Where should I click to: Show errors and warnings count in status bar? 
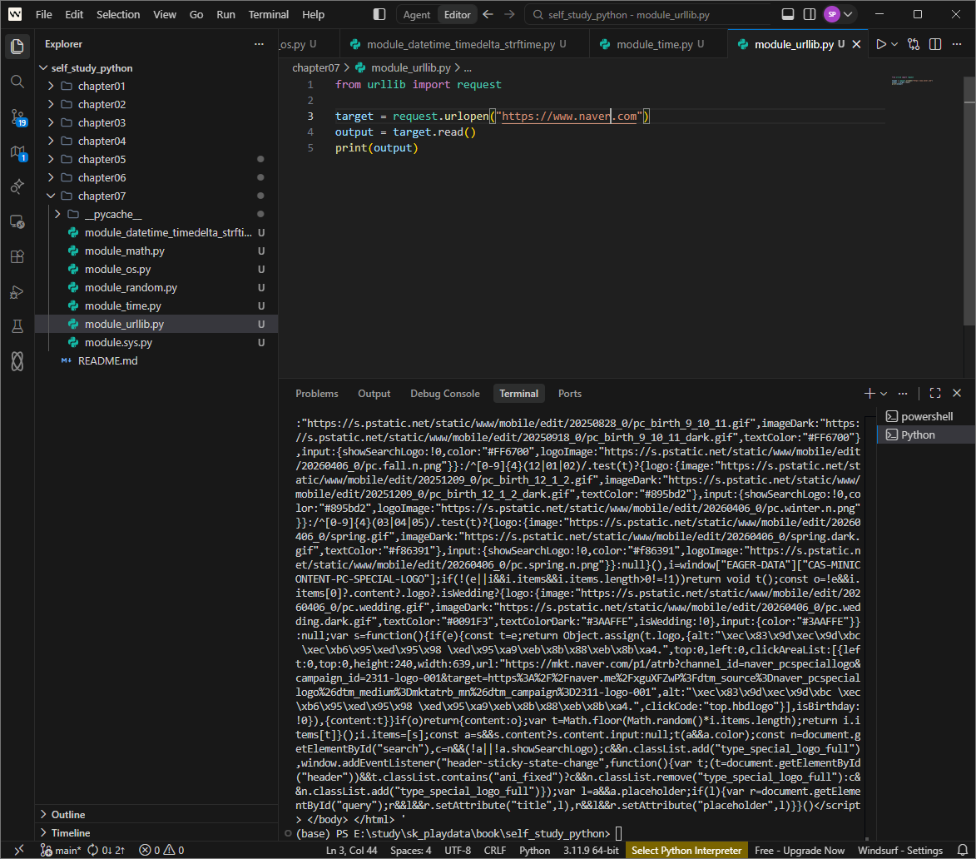point(161,851)
